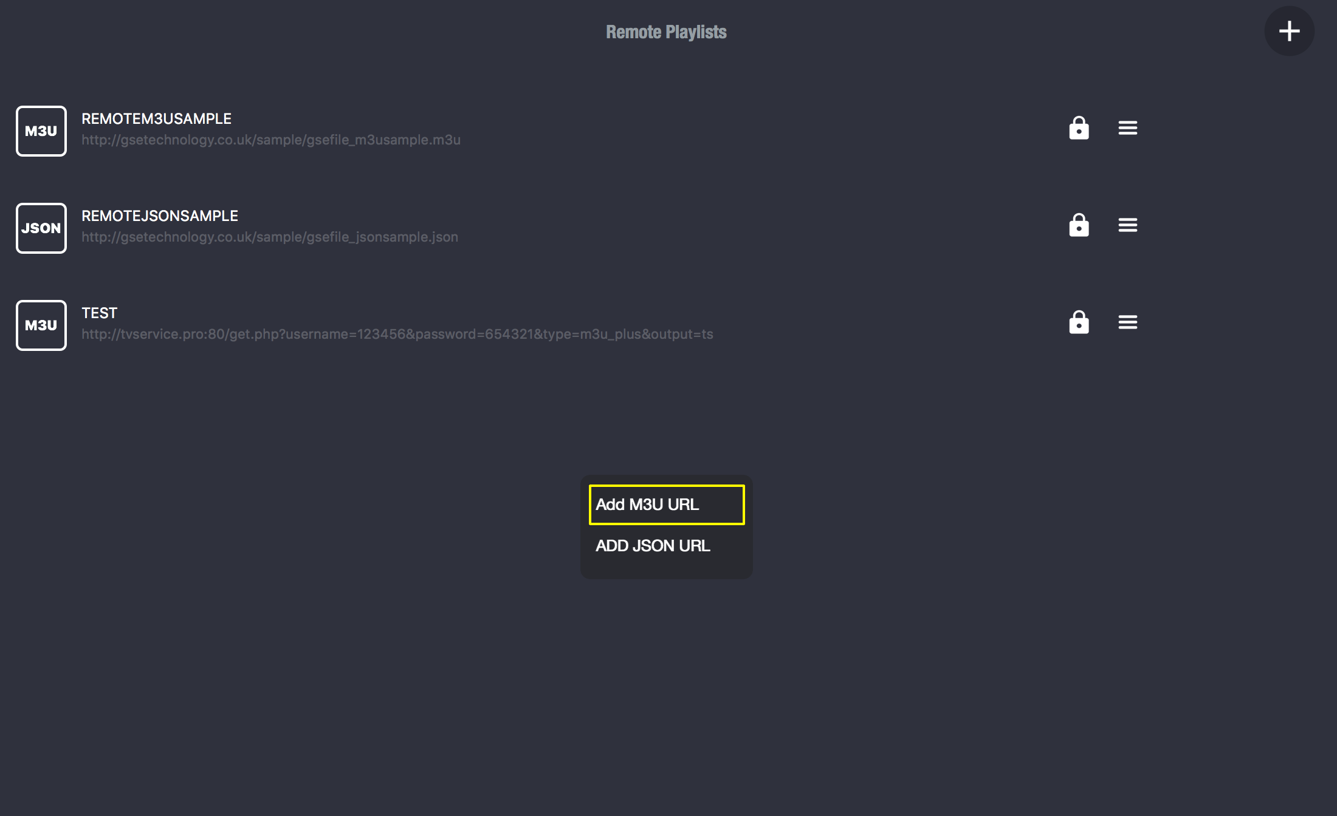Screen dimensions: 1337x816
Task: Click the tvservice.pro playlist URL
Action: click(x=397, y=335)
